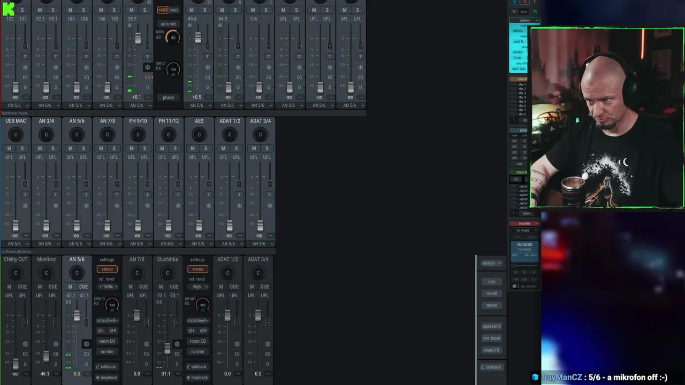
Task: Toggle room EQ in Sluchátka settings
Action: [197, 341]
